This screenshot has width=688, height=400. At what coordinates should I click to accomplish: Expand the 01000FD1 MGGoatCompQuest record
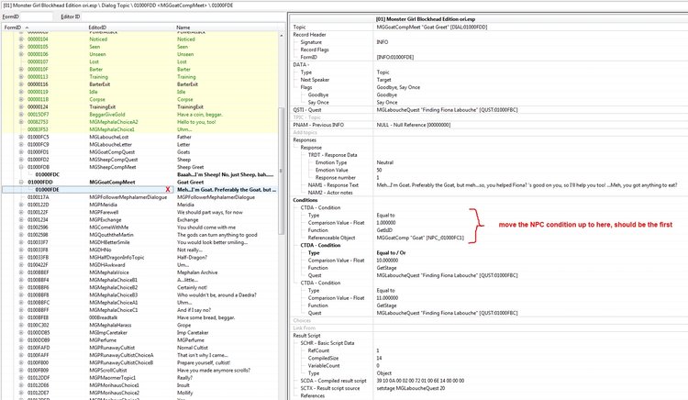pyautogui.click(x=21, y=152)
